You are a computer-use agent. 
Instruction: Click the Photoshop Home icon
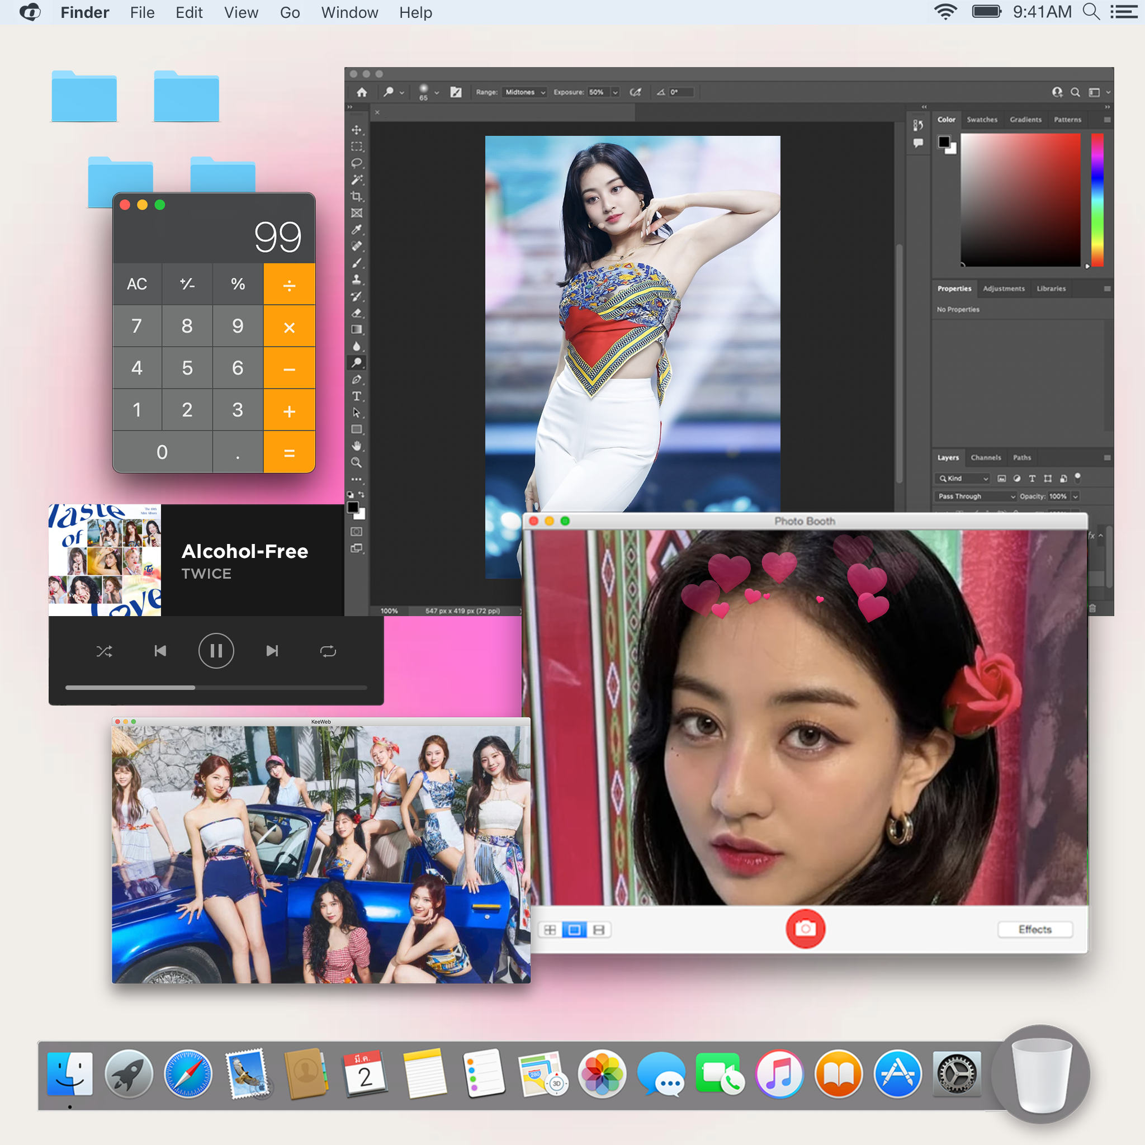[x=362, y=92]
